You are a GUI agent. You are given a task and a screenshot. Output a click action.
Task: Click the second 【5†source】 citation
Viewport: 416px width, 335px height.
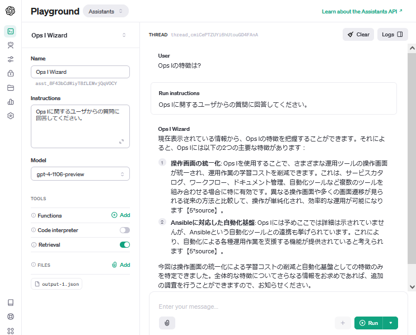click(x=202, y=251)
